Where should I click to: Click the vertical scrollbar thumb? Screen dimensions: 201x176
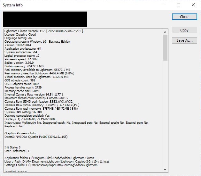tap(165, 47)
